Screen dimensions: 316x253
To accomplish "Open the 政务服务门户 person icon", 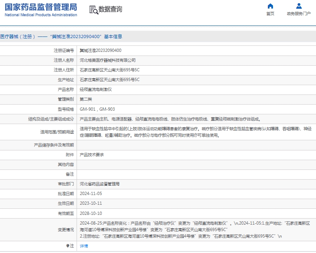I will tap(299, 6).
